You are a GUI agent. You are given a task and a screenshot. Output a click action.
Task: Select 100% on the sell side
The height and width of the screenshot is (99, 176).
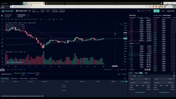pyautogui.click(x=172, y=86)
